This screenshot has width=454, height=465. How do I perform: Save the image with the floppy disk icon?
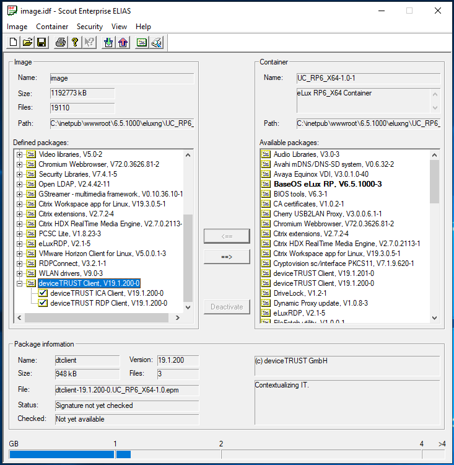[41, 42]
